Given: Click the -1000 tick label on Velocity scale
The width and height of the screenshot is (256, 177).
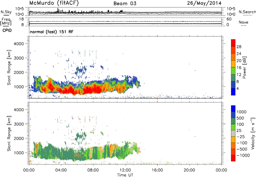Looking at the screenshot, I should [243, 155].
